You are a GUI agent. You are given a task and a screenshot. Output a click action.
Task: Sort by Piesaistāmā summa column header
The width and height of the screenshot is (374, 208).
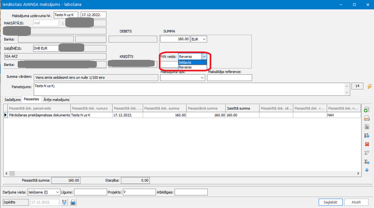point(206,108)
